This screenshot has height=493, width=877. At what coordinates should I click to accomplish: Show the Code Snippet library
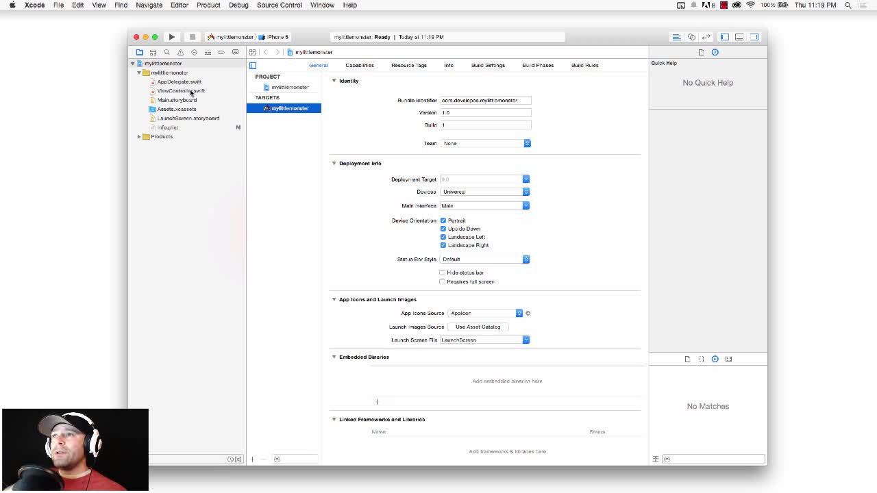[x=701, y=359]
